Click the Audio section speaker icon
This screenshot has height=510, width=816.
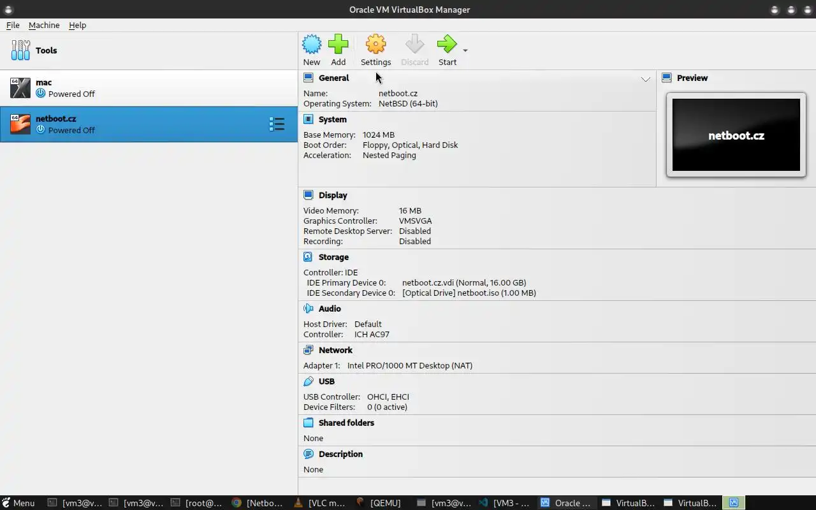pos(309,309)
